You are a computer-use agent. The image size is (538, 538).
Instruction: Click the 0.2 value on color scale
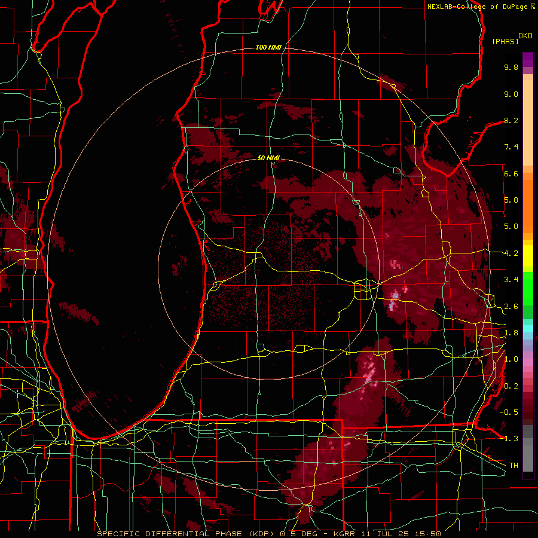click(511, 386)
